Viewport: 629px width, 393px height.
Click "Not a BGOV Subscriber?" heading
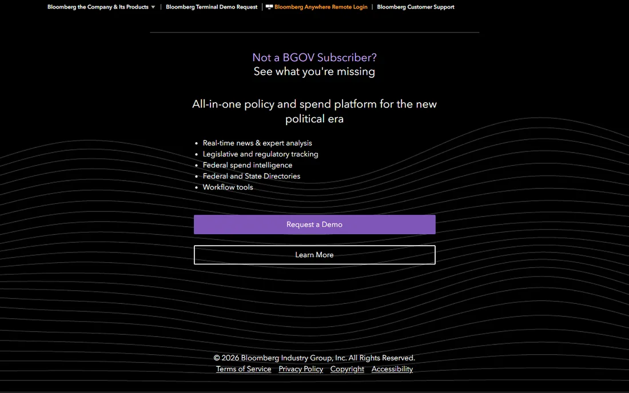point(314,57)
